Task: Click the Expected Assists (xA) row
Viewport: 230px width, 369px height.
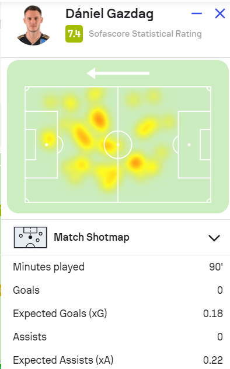Action: [x=118, y=360]
